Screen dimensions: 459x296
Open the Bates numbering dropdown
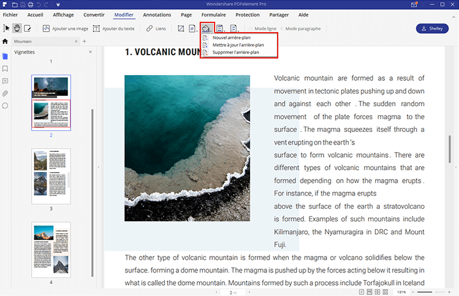234,29
